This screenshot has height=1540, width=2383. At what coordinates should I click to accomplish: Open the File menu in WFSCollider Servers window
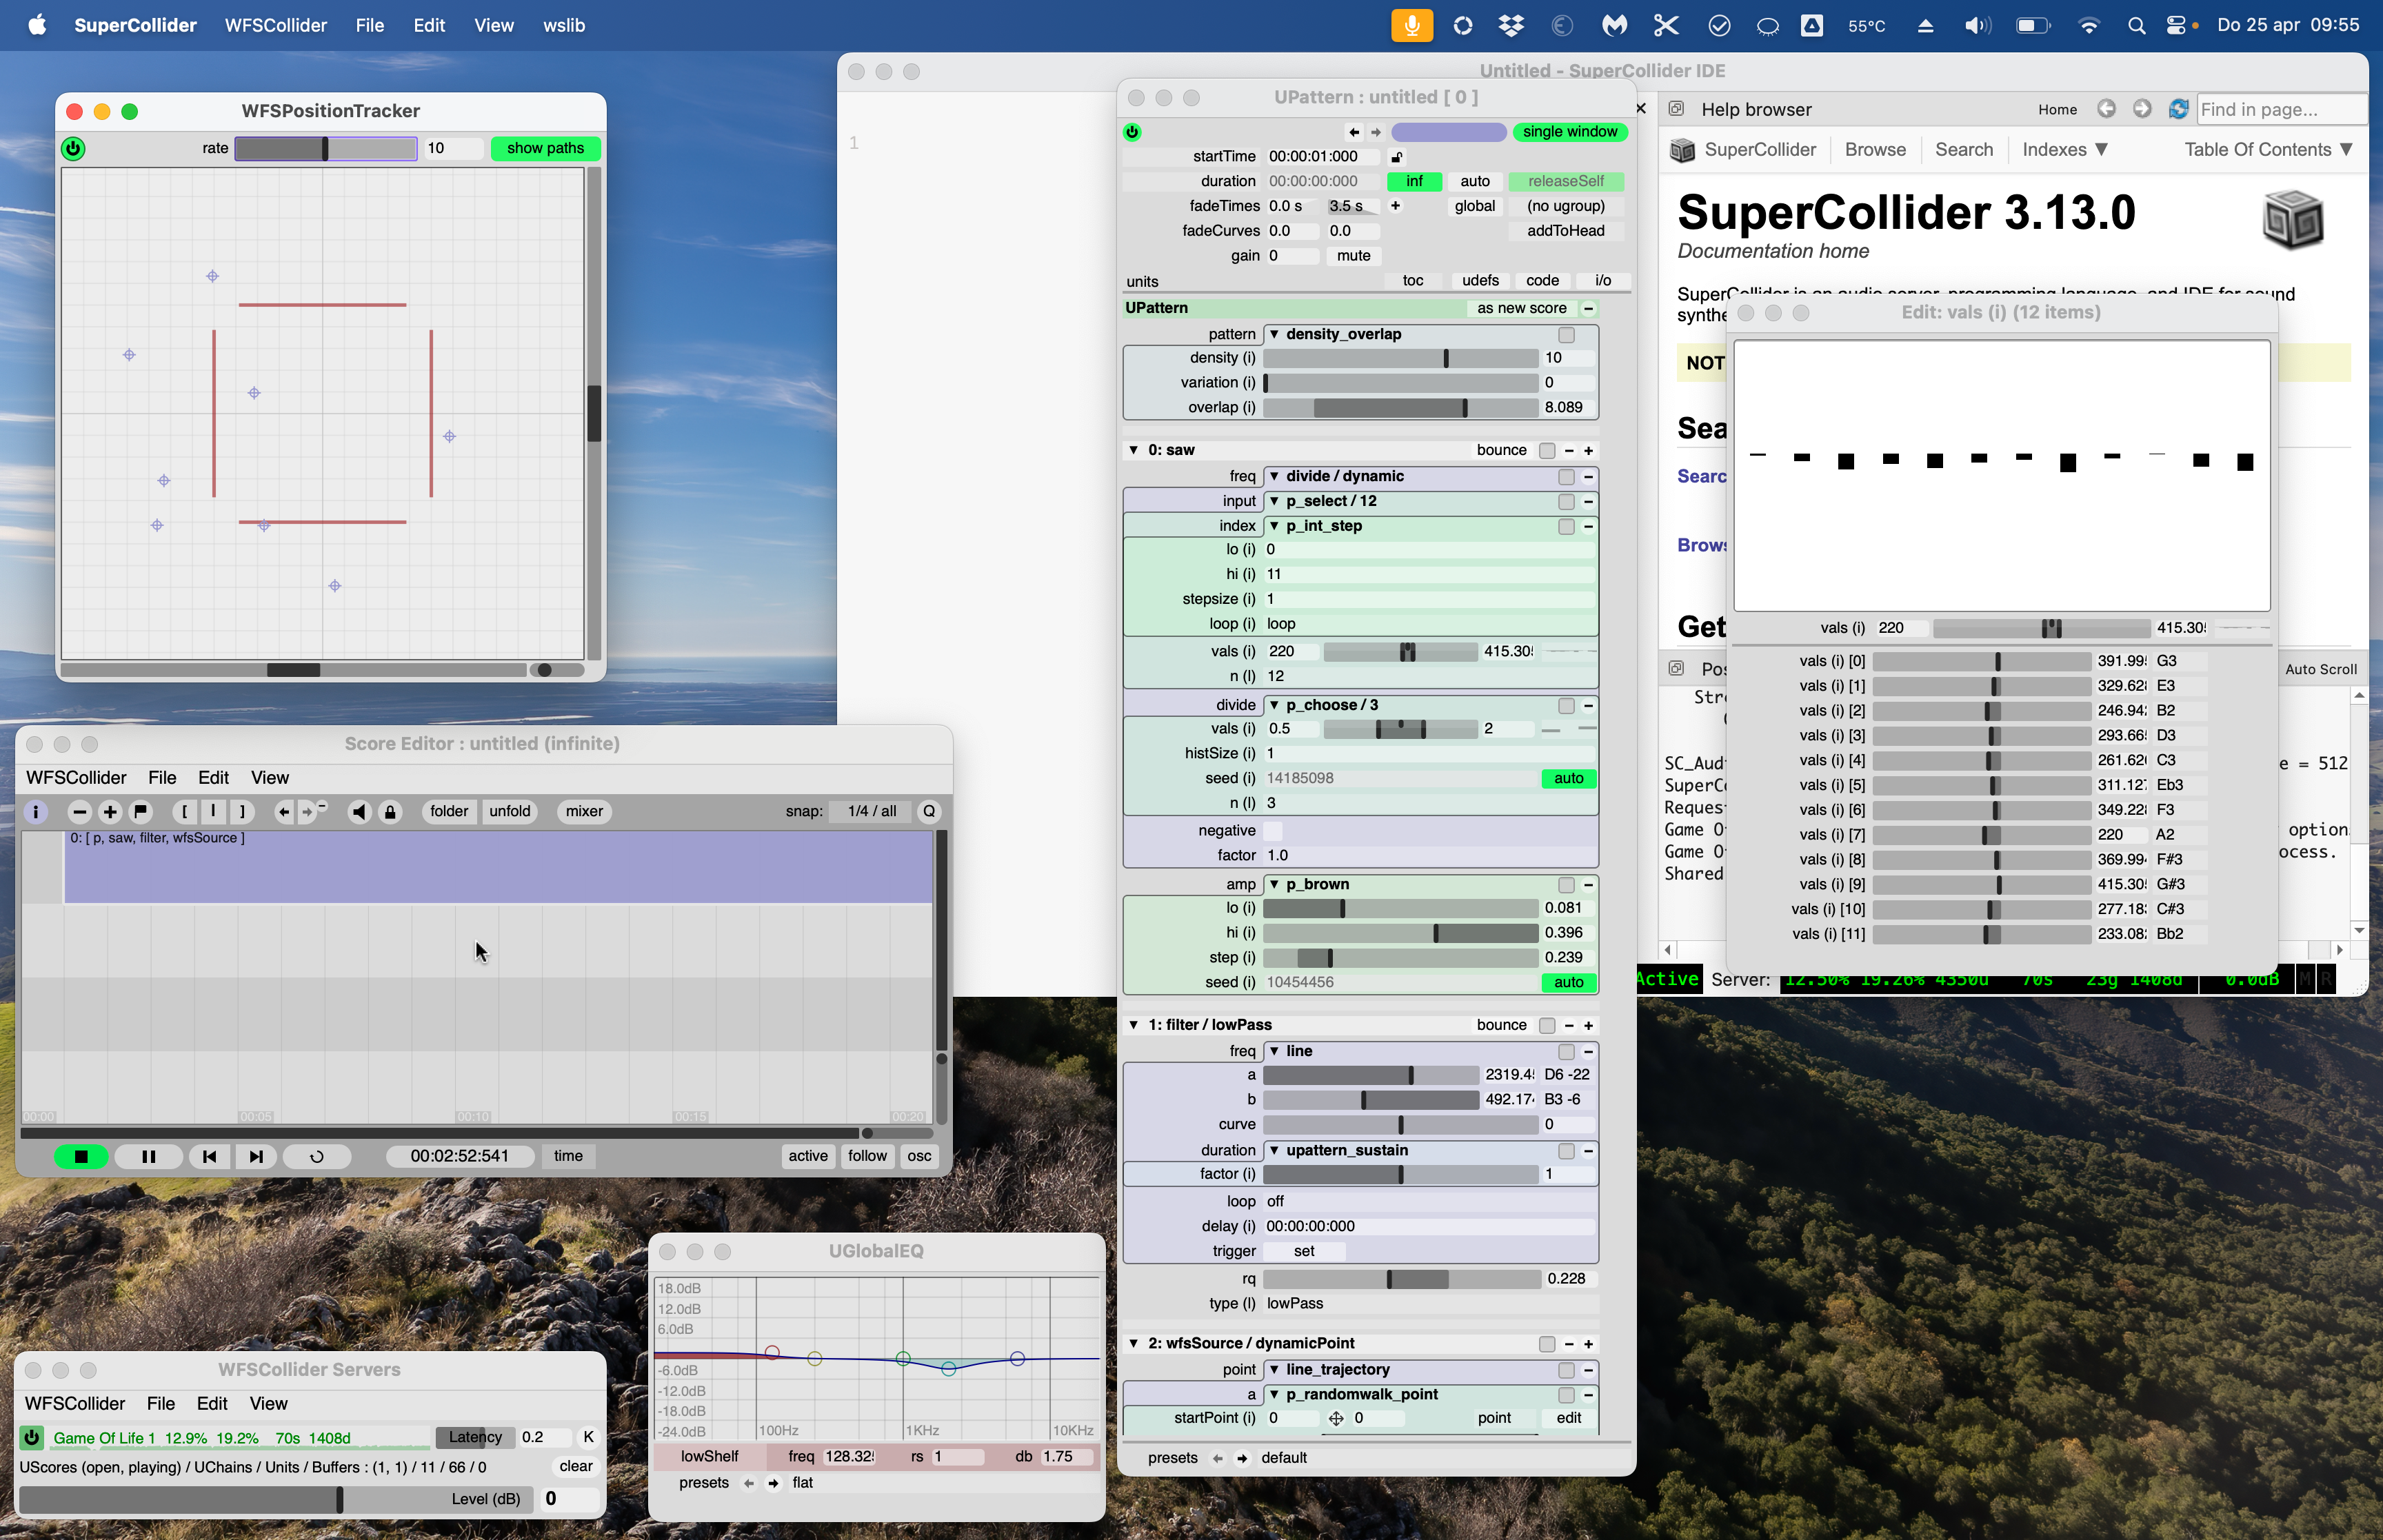coord(160,1403)
